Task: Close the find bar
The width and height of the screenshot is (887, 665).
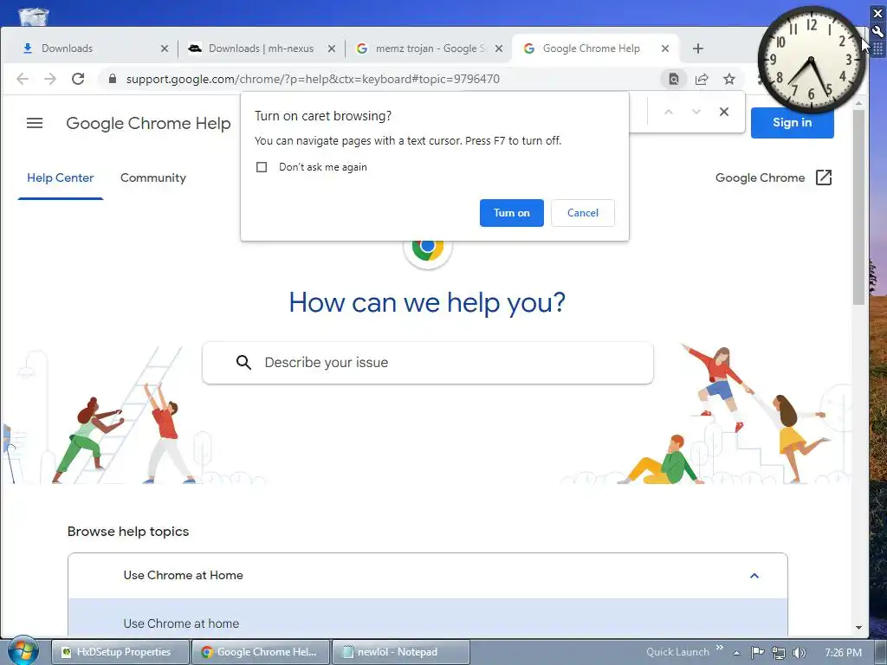Action: click(x=724, y=112)
